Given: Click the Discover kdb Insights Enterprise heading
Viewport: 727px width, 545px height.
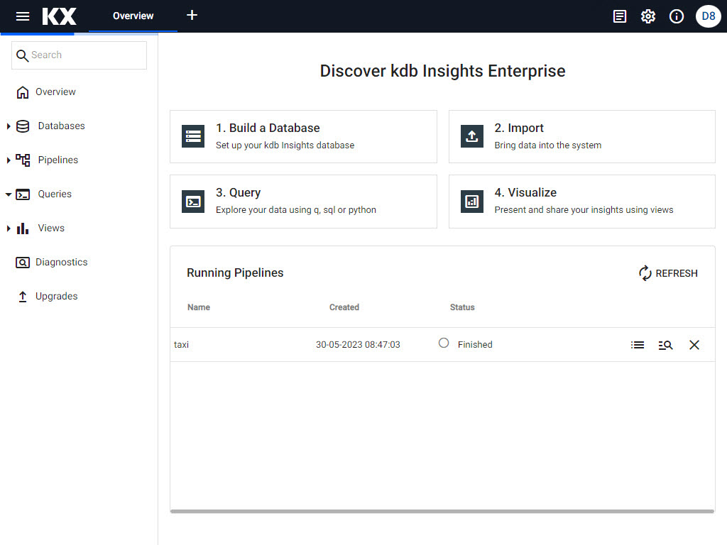Looking at the screenshot, I should point(442,71).
